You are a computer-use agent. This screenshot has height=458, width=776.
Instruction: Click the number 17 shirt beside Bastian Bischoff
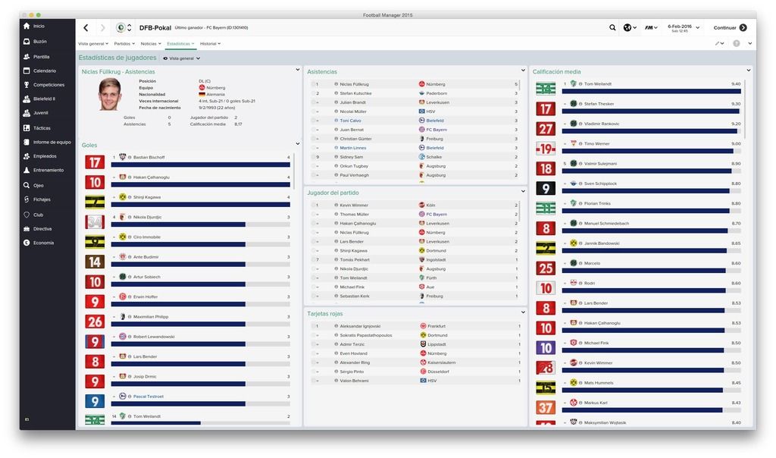pyautogui.click(x=95, y=162)
